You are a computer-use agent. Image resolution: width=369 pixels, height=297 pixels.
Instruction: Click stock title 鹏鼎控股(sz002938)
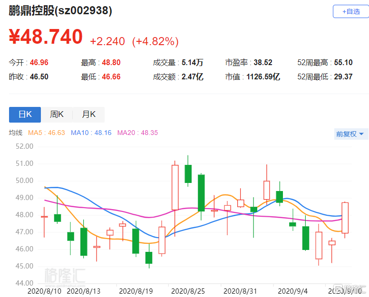[x=60, y=10]
